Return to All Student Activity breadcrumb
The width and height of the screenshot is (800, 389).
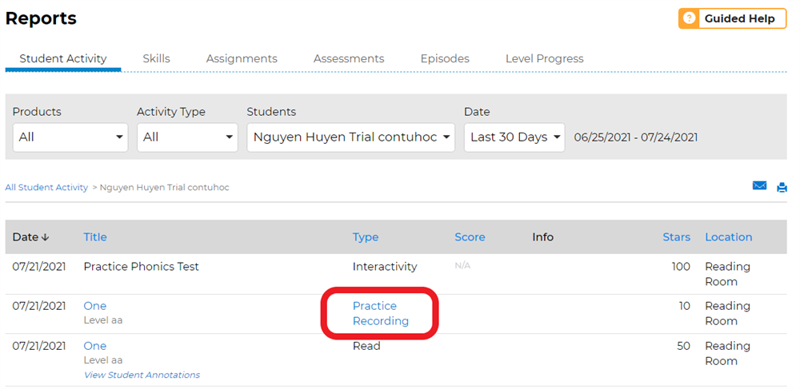tap(46, 188)
